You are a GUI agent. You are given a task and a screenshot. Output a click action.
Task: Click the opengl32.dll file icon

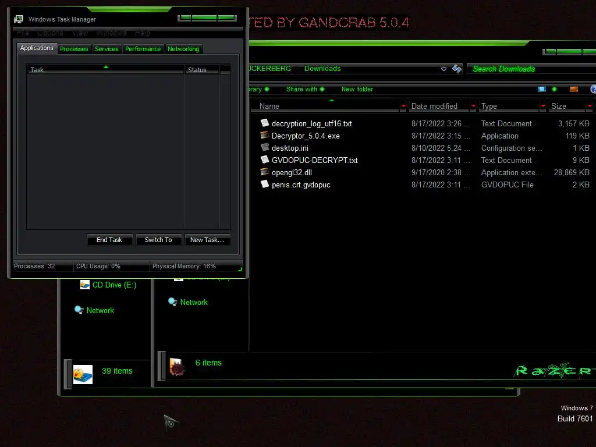[265, 172]
